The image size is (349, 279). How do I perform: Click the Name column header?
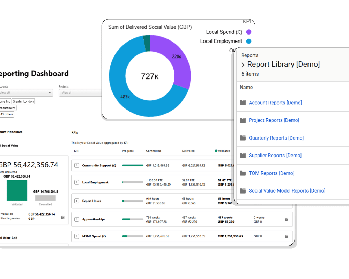coord(246,88)
